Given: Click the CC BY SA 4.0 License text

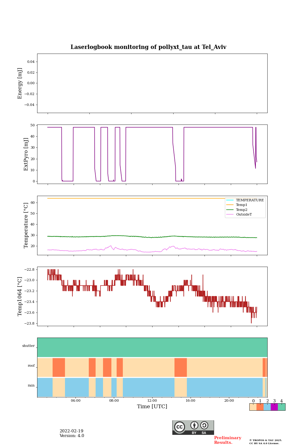Looking at the screenshot, I should coord(264,443).
